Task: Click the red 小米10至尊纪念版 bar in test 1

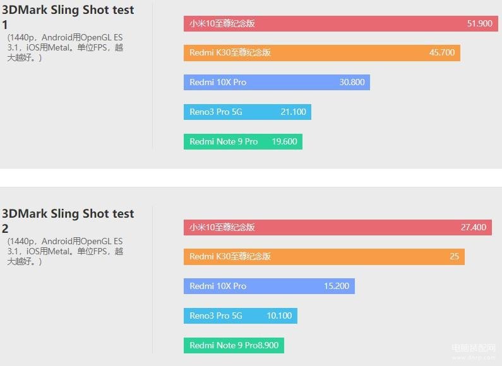Action: 340,23
